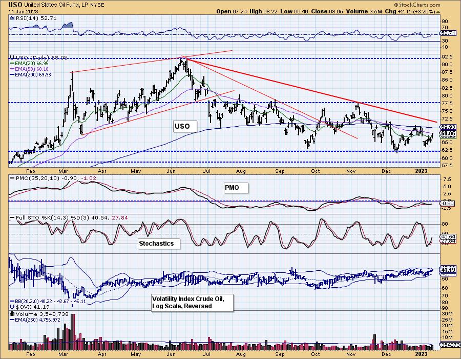The height and width of the screenshot is (359, 461).
Task: Click the 15M volume axis label
Action: coord(447,331)
